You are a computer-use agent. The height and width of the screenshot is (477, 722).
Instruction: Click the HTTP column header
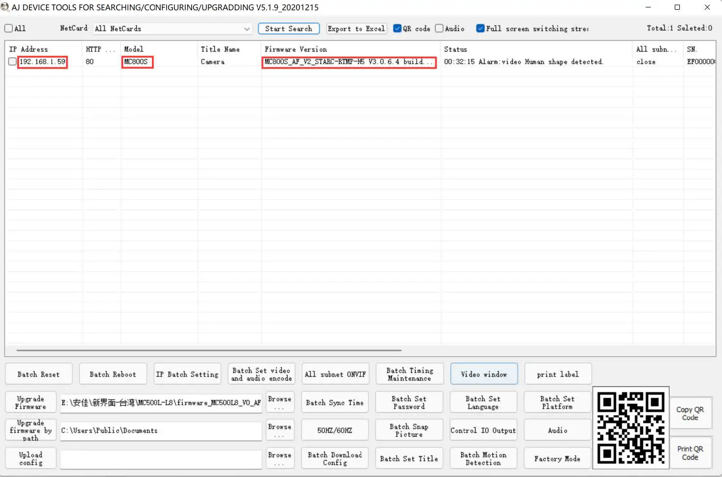click(101, 49)
